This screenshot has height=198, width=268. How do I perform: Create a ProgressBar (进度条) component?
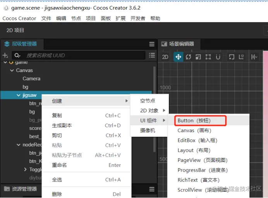[208, 170]
